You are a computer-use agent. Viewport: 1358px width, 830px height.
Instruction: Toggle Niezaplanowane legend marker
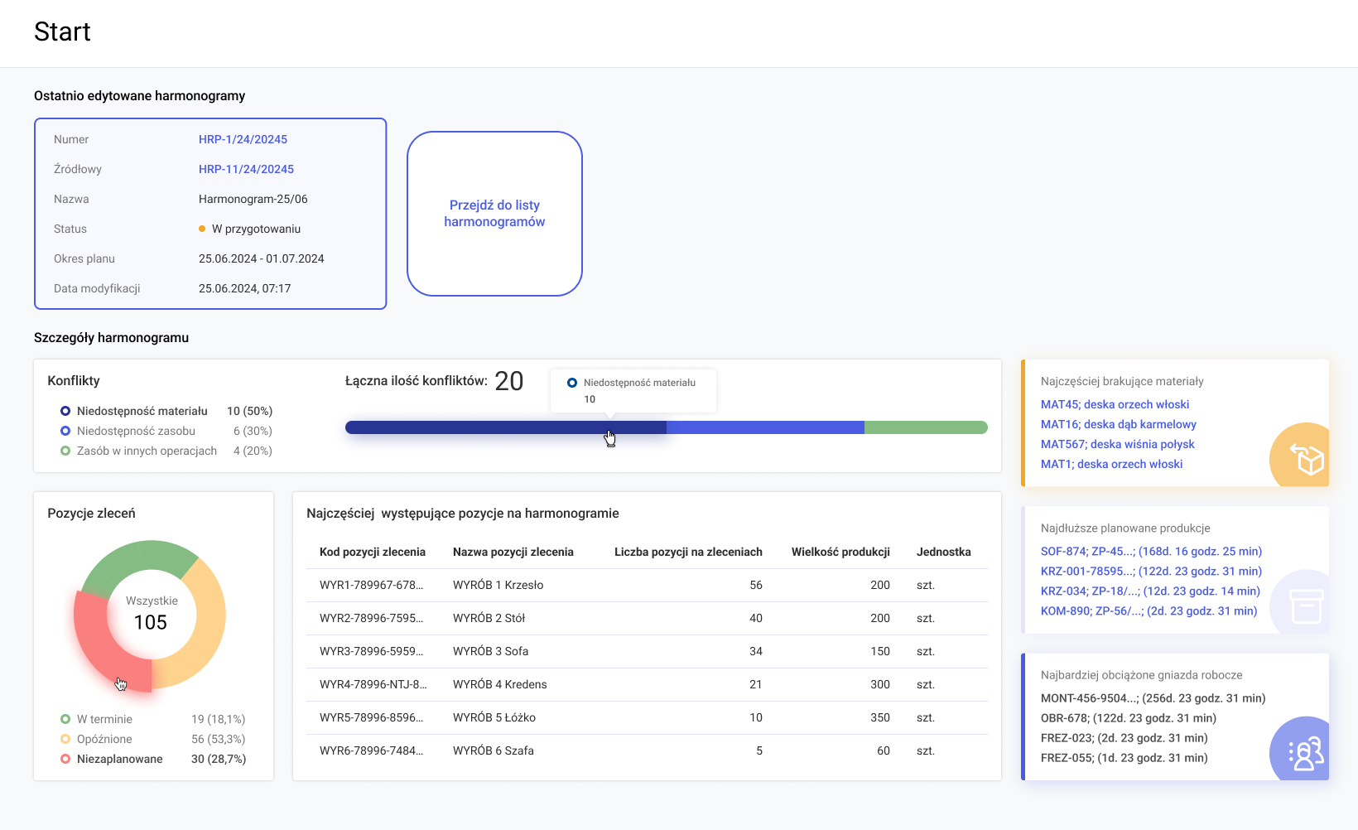click(x=65, y=759)
